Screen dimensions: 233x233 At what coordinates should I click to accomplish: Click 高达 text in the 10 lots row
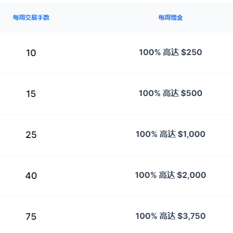[x=171, y=52]
